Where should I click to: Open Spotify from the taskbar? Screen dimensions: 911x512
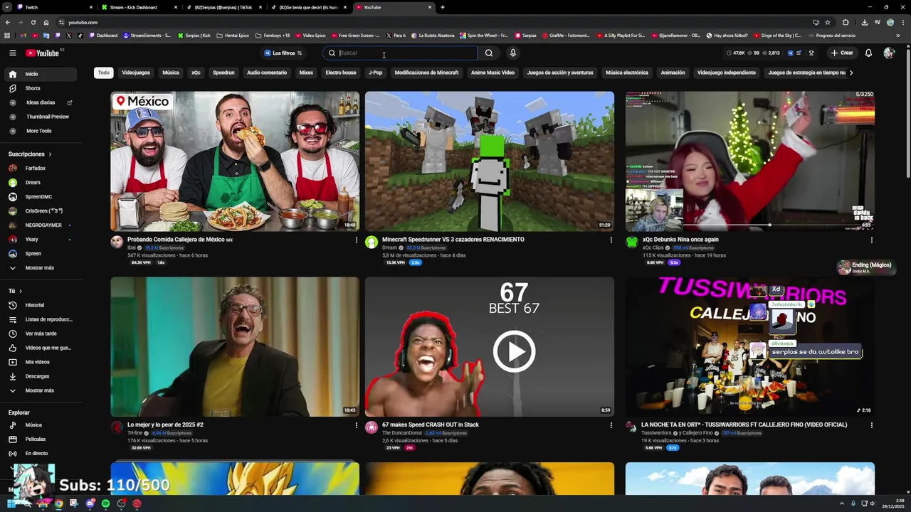pos(105,503)
